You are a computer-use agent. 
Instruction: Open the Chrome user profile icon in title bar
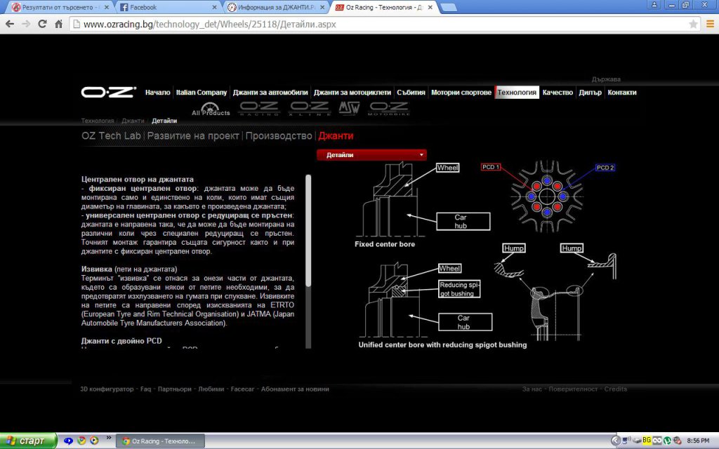pyautogui.click(x=654, y=5)
